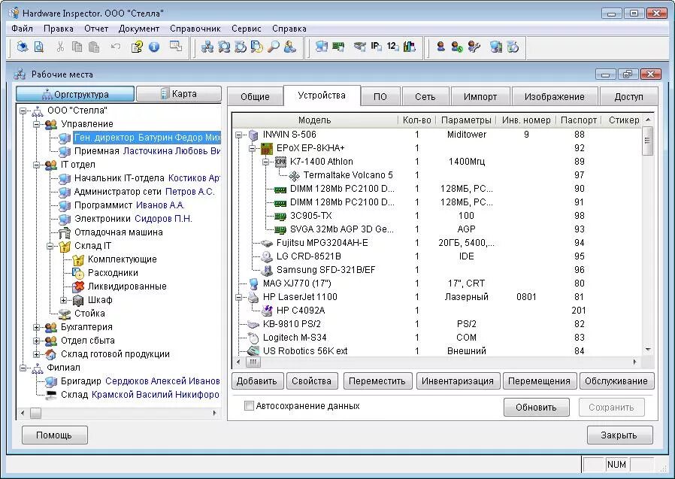Open Инвентаризация for the device
This screenshot has width=675, height=479.
click(x=458, y=380)
